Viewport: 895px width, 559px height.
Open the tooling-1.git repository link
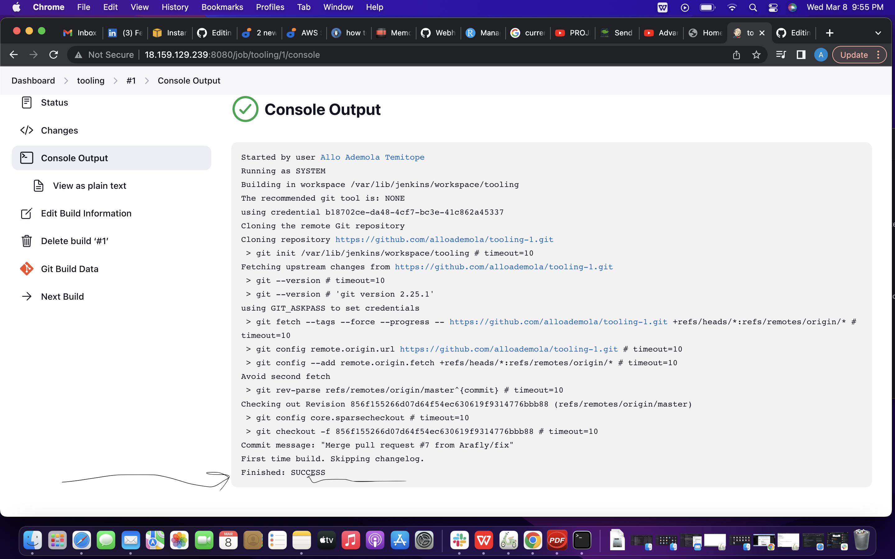[x=444, y=239]
